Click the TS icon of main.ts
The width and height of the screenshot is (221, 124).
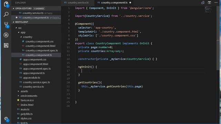click(18, 109)
